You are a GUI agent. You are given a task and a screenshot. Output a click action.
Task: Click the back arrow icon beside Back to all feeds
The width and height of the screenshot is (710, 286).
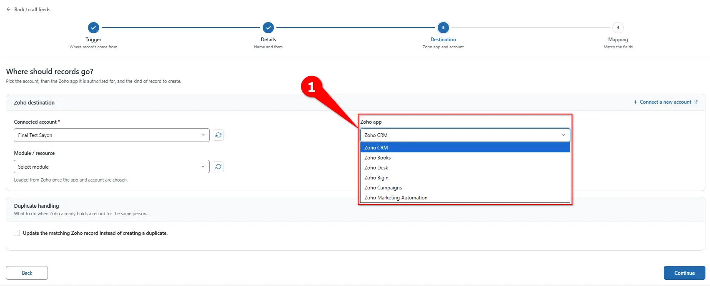tap(8, 9)
